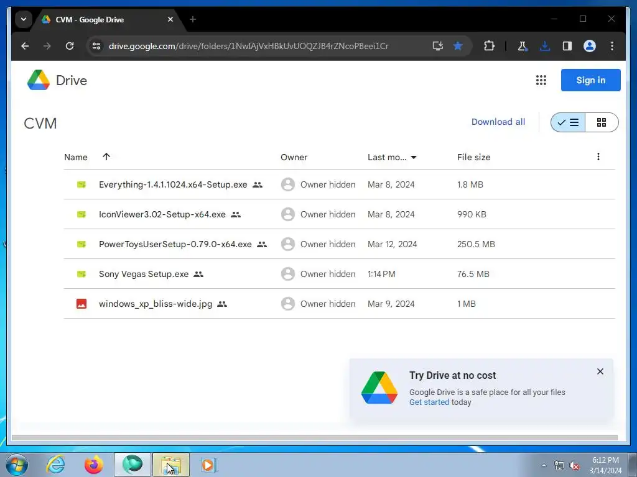Click the Mar 12, 2024 date cell
Screen dimensions: 637x477
(392, 244)
